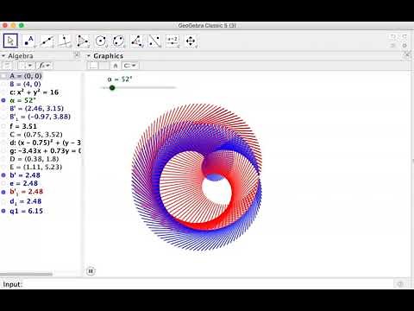Select the Move arrow tool

[x=10, y=41]
